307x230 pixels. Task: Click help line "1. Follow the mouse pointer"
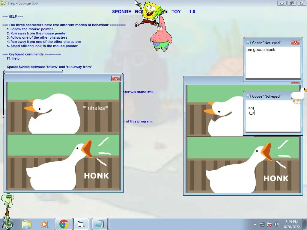click(30, 29)
